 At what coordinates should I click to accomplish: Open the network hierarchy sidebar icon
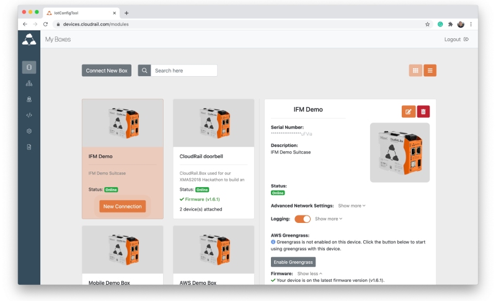click(29, 84)
